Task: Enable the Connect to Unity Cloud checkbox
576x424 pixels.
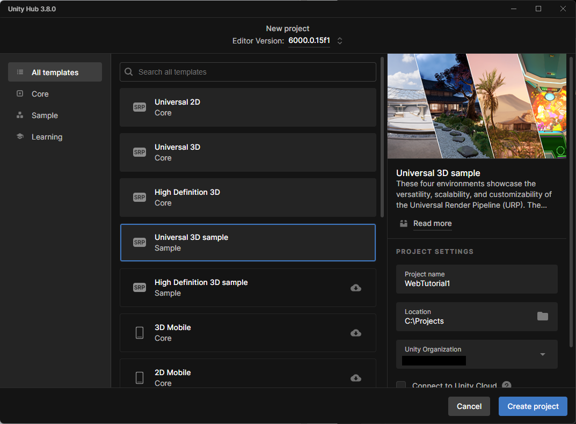Action: click(401, 385)
